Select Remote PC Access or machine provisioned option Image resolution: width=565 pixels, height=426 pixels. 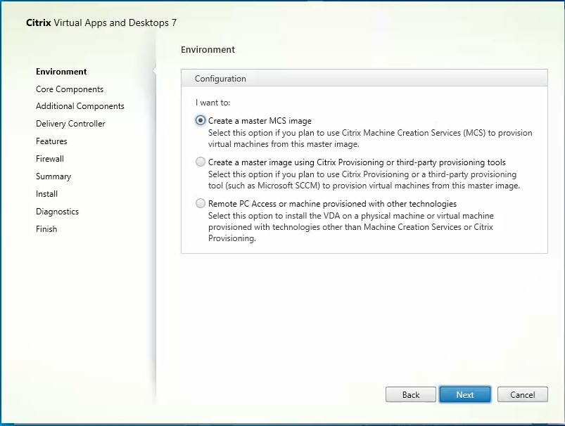[x=201, y=204]
